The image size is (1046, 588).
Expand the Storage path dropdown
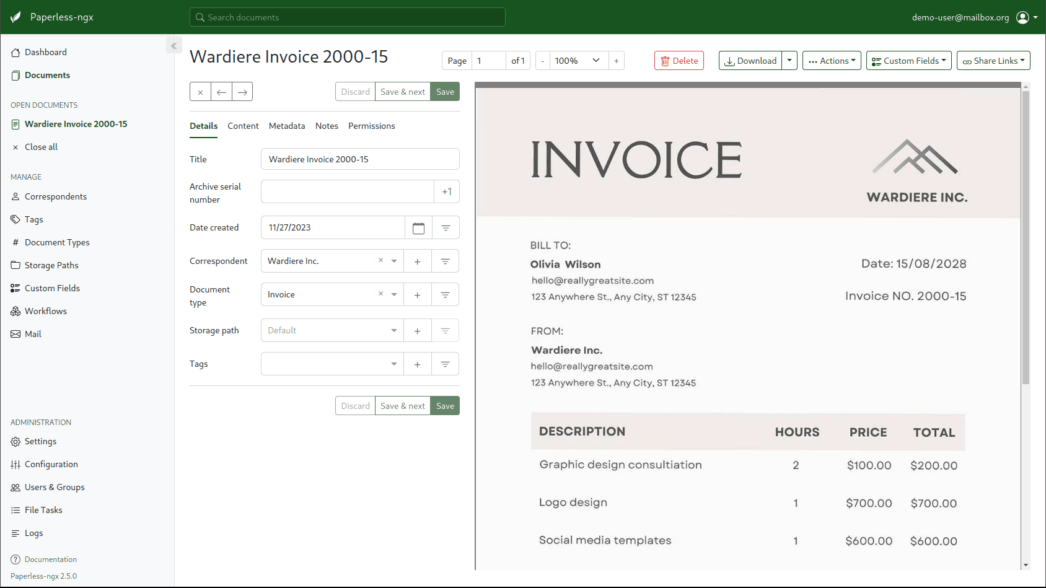[x=393, y=331]
